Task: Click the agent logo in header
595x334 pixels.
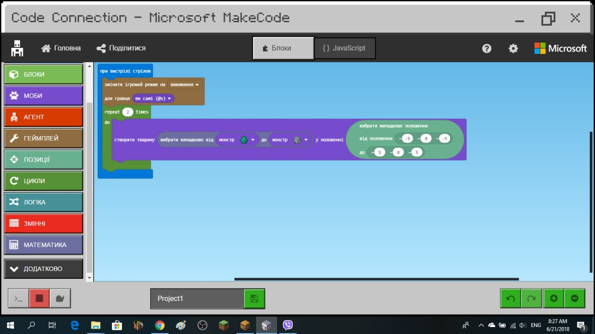Action: click(17, 48)
